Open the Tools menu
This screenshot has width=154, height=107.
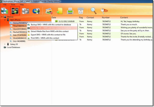[x=13, y=5]
